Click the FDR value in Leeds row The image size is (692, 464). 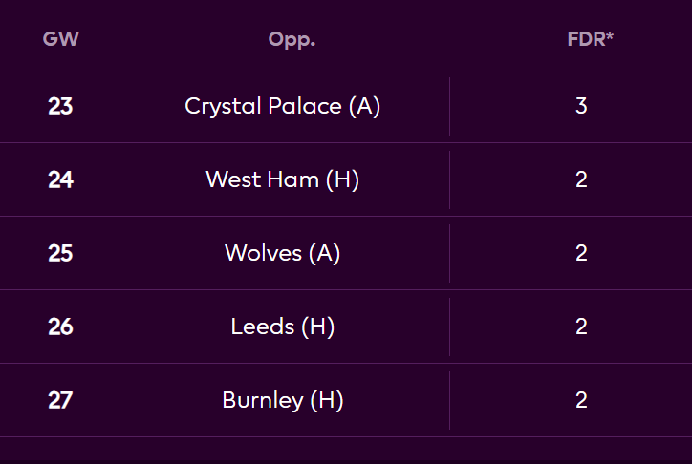click(581, 327)
